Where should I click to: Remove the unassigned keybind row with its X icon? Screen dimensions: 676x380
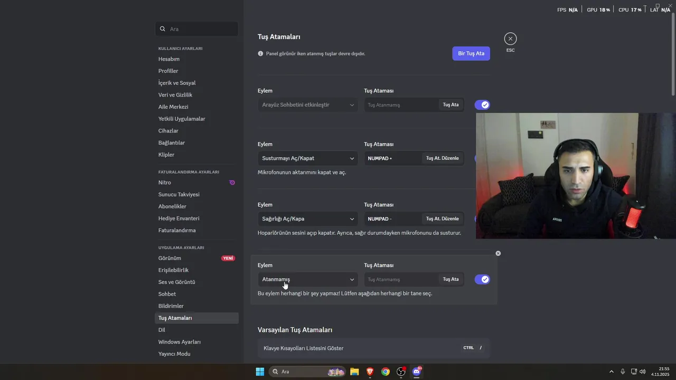498,253
